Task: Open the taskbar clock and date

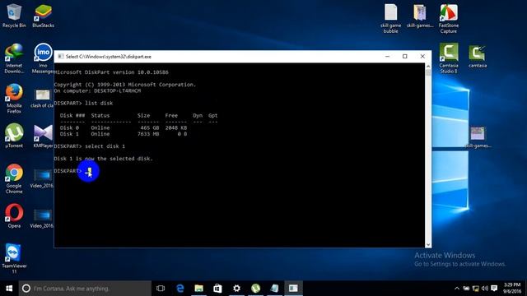Action: pos(512,289)
